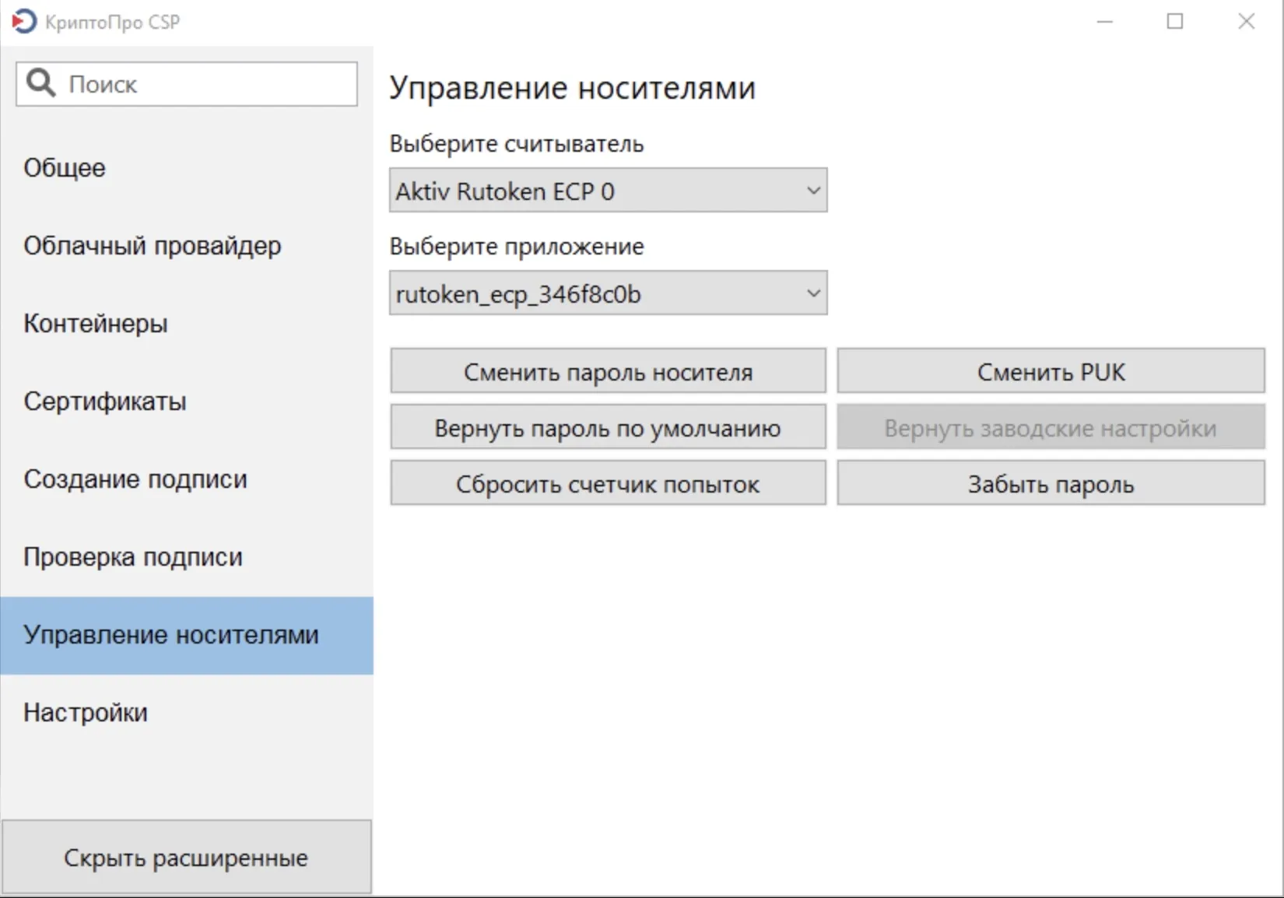
Task: Expand the rutoken_ecp_346f8c0b application dropdown
Action: 608,293
